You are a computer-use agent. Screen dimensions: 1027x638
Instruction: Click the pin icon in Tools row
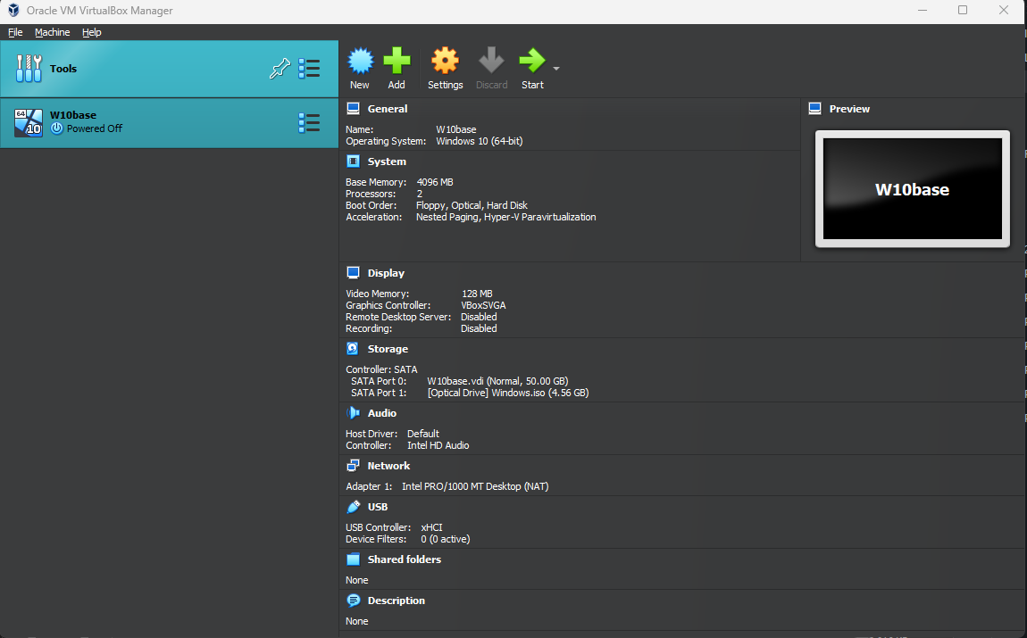[280, 68]
